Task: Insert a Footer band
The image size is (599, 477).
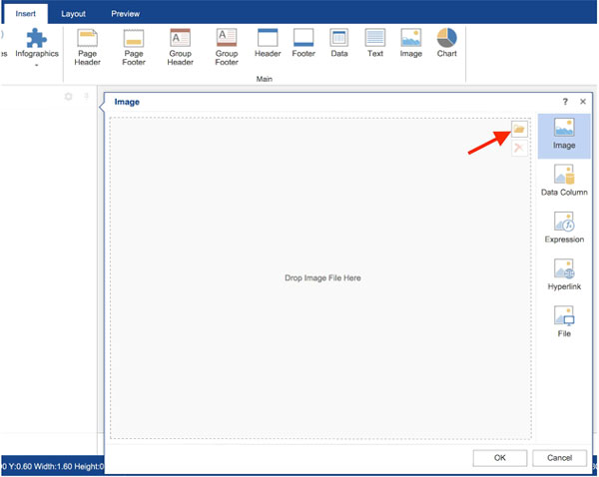Action: pyautogui.click(x=303, y=43)
